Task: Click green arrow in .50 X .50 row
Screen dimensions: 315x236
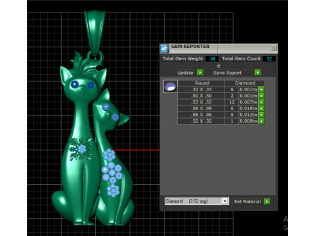Action: pos(262,96)
